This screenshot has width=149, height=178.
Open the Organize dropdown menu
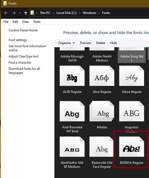tap(66, 43)
